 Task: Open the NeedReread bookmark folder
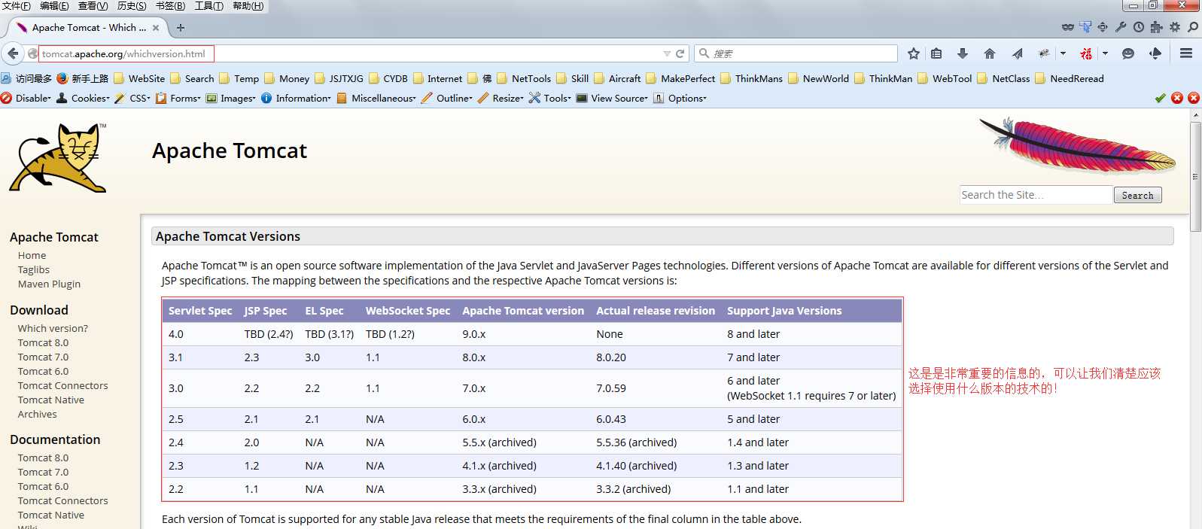click(1070, 78)
